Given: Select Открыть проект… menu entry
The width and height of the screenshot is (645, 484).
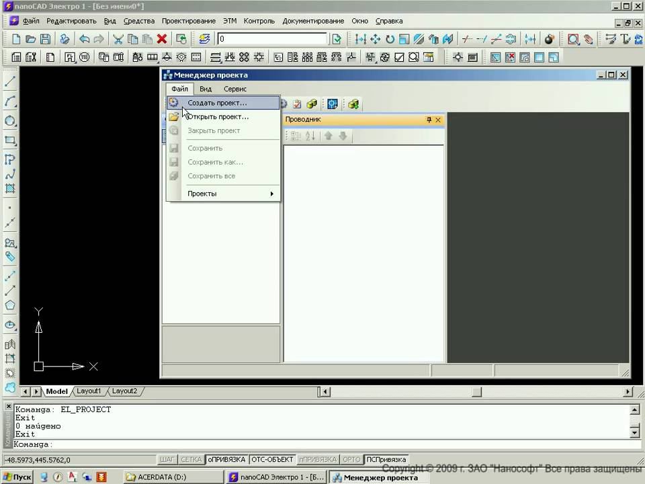Looking at the screenshot, I should [223, 117].
